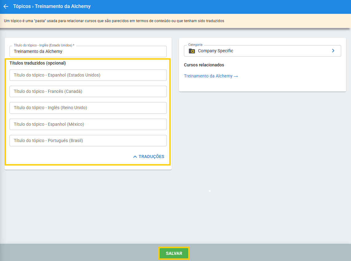The image size is (351, 261).
Task: Click into the Inglês (Reino Unido) title field
Action: [x=88, y=108]
